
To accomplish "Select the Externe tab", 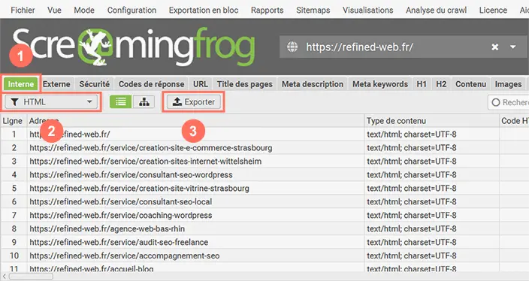I will [x=56, y=84].
